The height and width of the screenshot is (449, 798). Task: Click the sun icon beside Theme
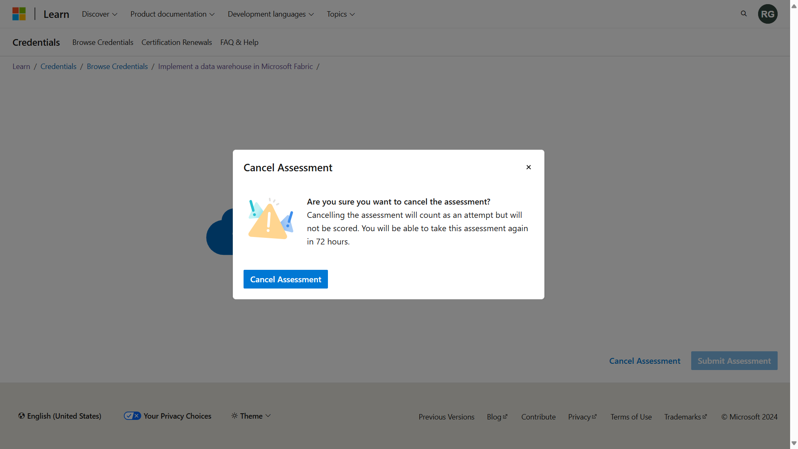(x=235, y=416)
